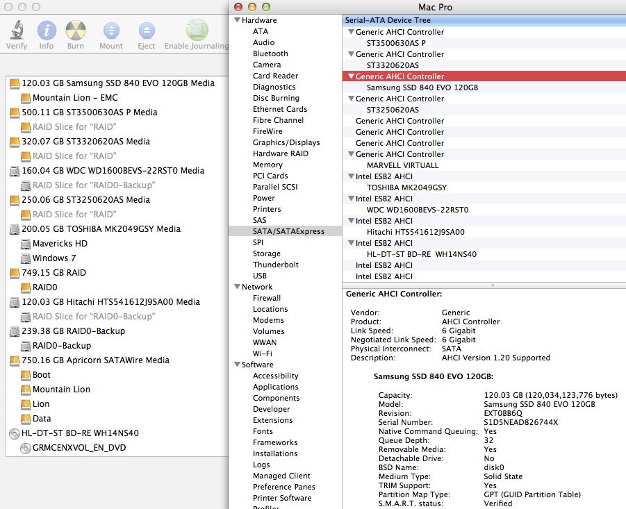
Task: Collapse the Hardware section triangle
Action: (237, 20)
